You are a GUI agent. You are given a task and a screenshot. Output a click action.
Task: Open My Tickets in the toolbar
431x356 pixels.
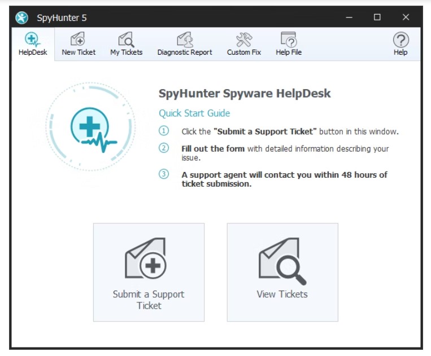point(127,44)
